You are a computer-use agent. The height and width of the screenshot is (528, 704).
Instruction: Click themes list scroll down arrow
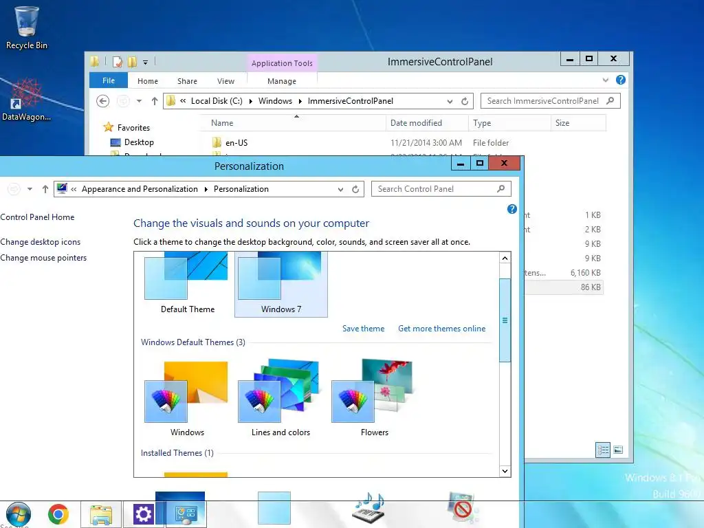click(505, 471)
